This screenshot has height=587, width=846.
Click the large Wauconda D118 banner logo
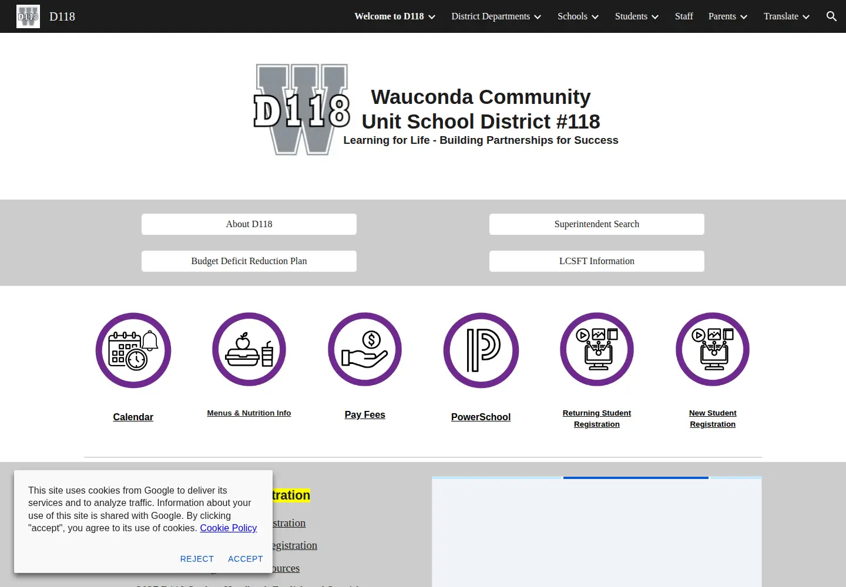pyautogui.click(x=301, y=110)
